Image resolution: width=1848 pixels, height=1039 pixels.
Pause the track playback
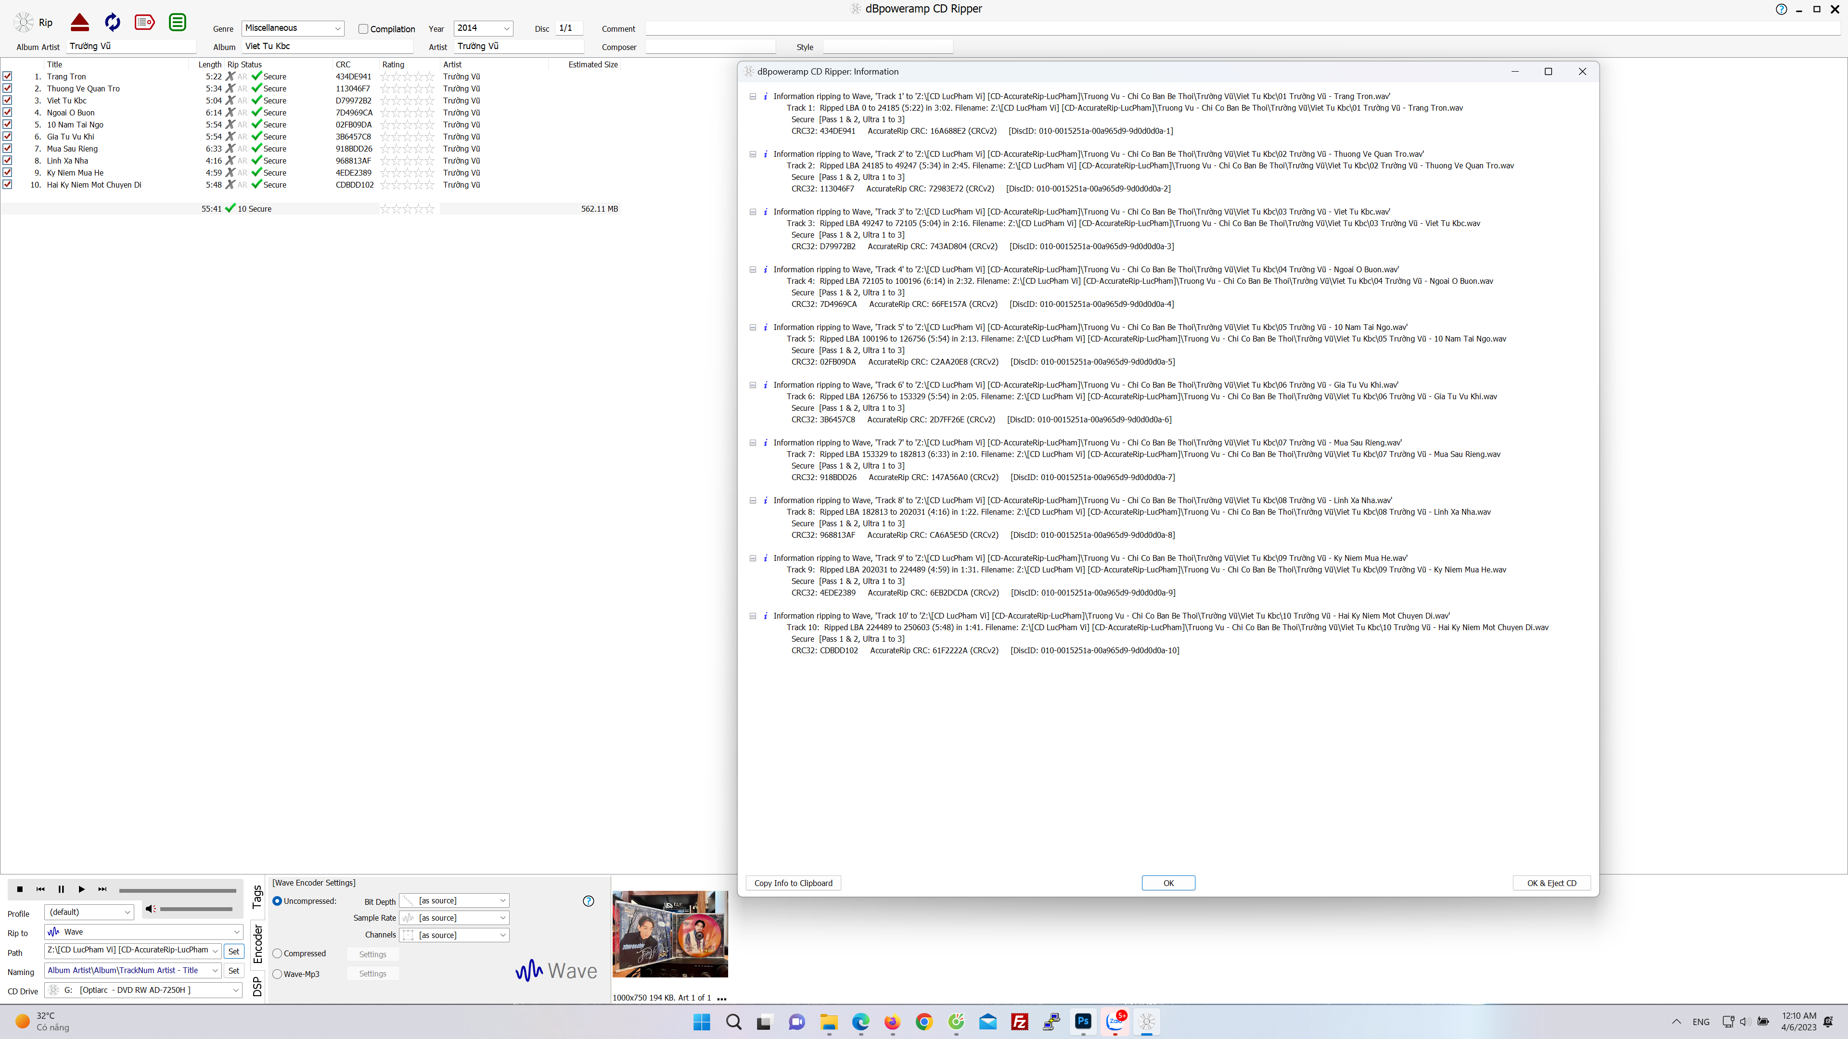[x=61, y=889]
